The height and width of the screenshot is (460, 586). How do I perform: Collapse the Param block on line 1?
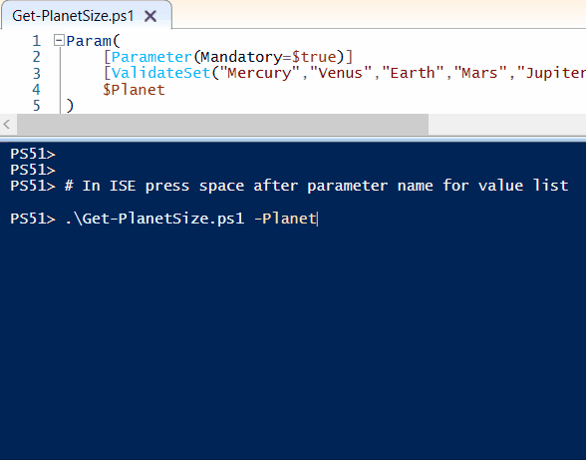coord(59,40)
